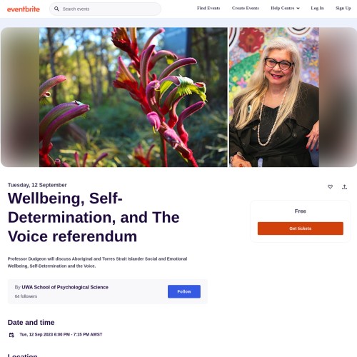This screenshot has width=357, height=357.
Task: Click the calendar icon beside event date
Action: coord(11,335)
